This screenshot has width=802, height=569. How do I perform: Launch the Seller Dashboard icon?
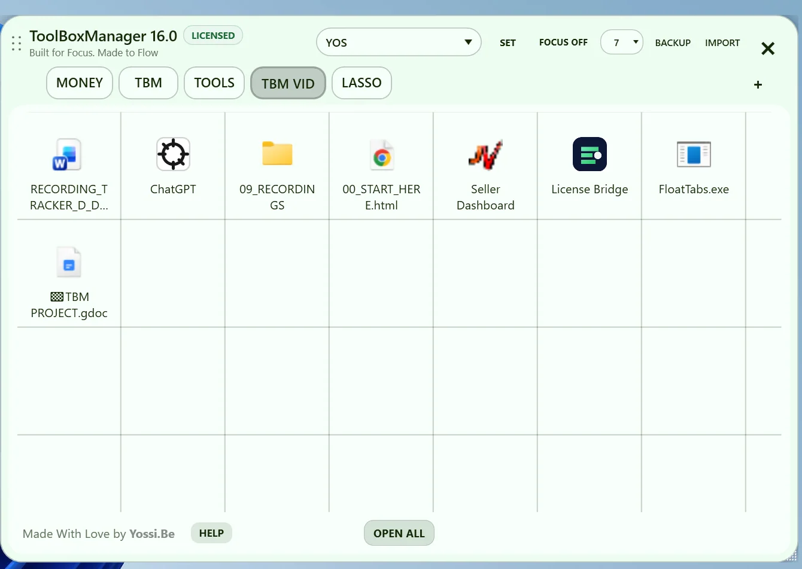click(485, 154)
